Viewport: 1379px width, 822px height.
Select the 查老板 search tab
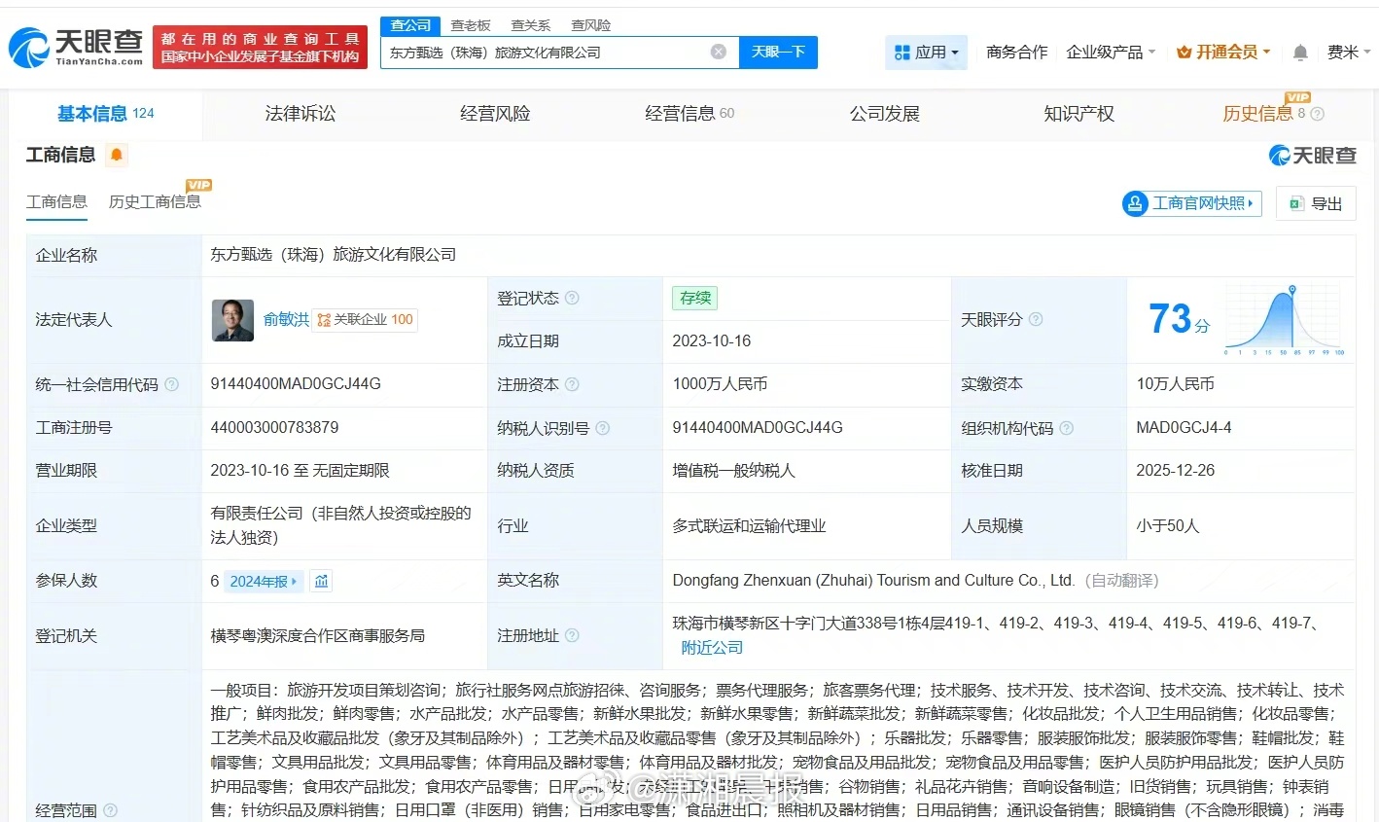click(471, 25)
